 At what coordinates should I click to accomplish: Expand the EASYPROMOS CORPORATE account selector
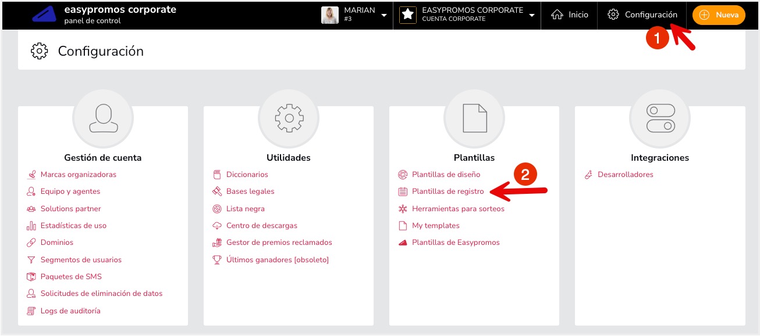point(531,15)
